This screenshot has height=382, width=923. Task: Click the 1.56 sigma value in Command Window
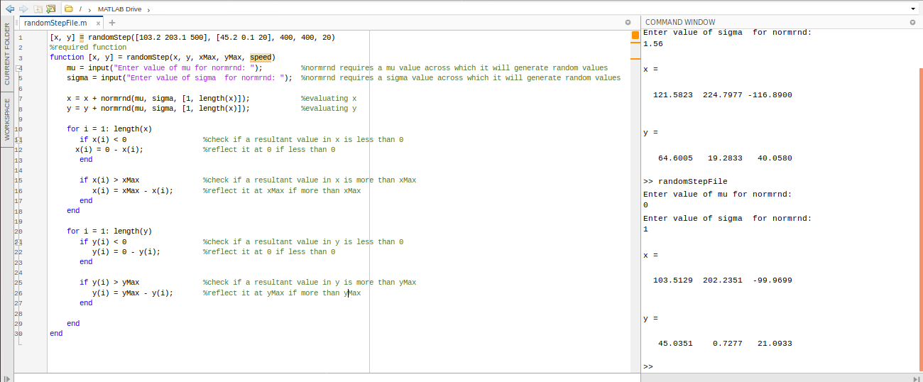click(653, 44)
